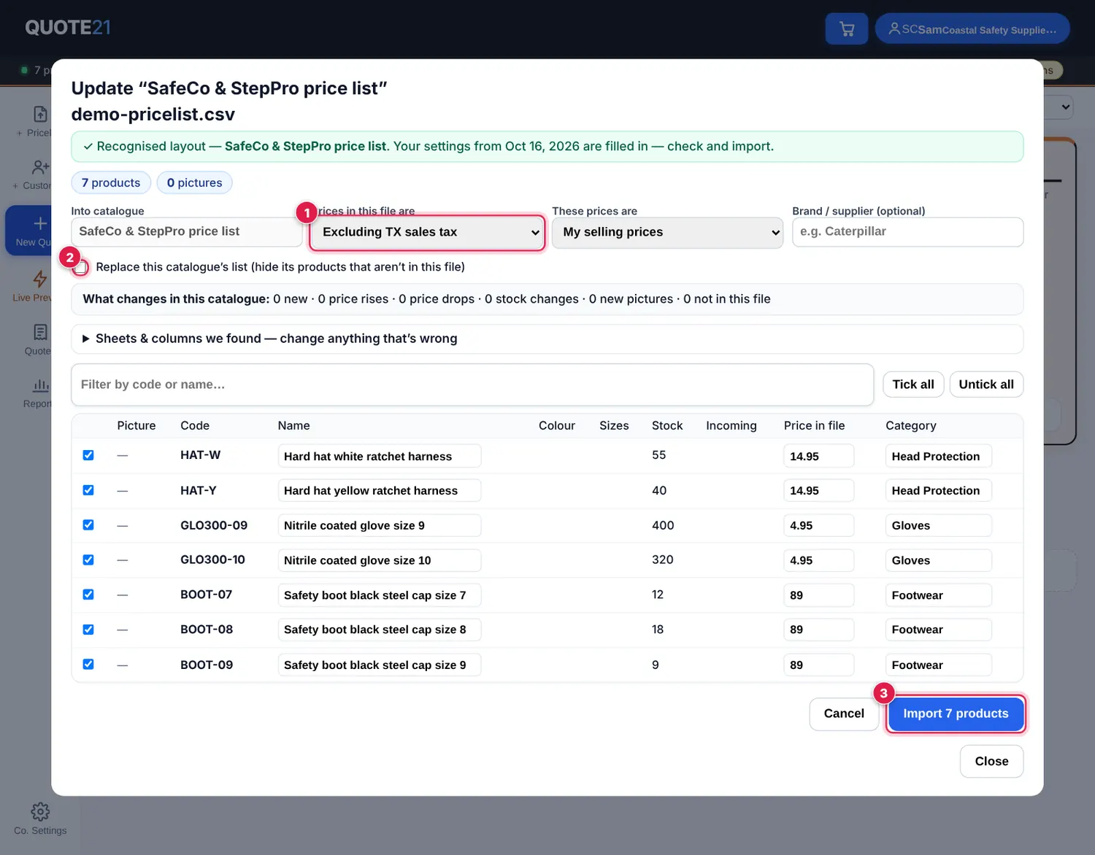Toggle checkbox for BOOT-09 row
The height and width of the screenshot is (855, 1095).
coord(88,665)
